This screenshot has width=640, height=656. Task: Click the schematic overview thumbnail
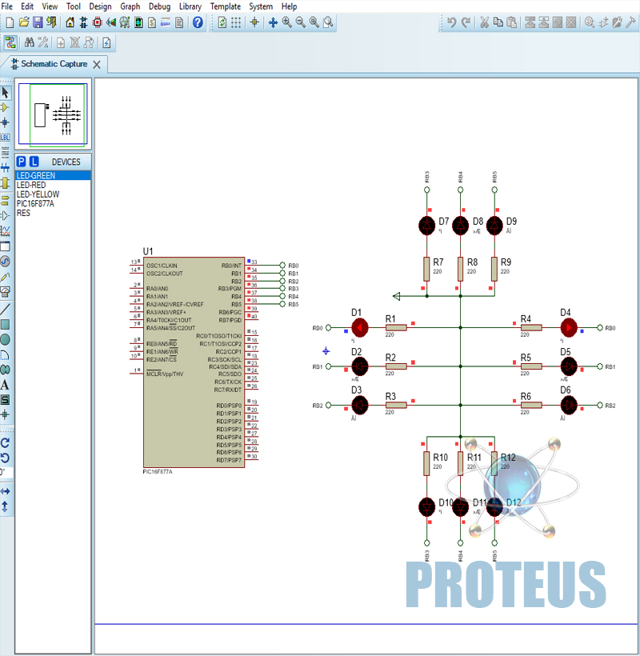click(x=54, y=114)
